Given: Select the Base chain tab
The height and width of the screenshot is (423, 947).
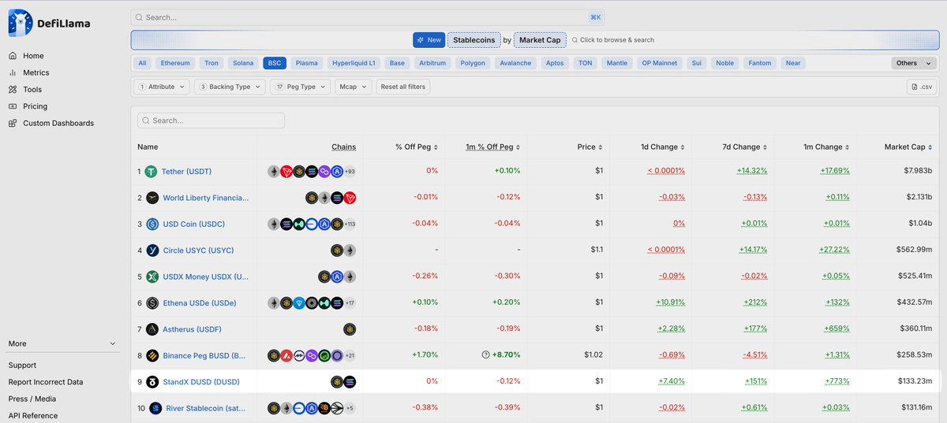Looking at the screenshot, I should click(397, 63).
